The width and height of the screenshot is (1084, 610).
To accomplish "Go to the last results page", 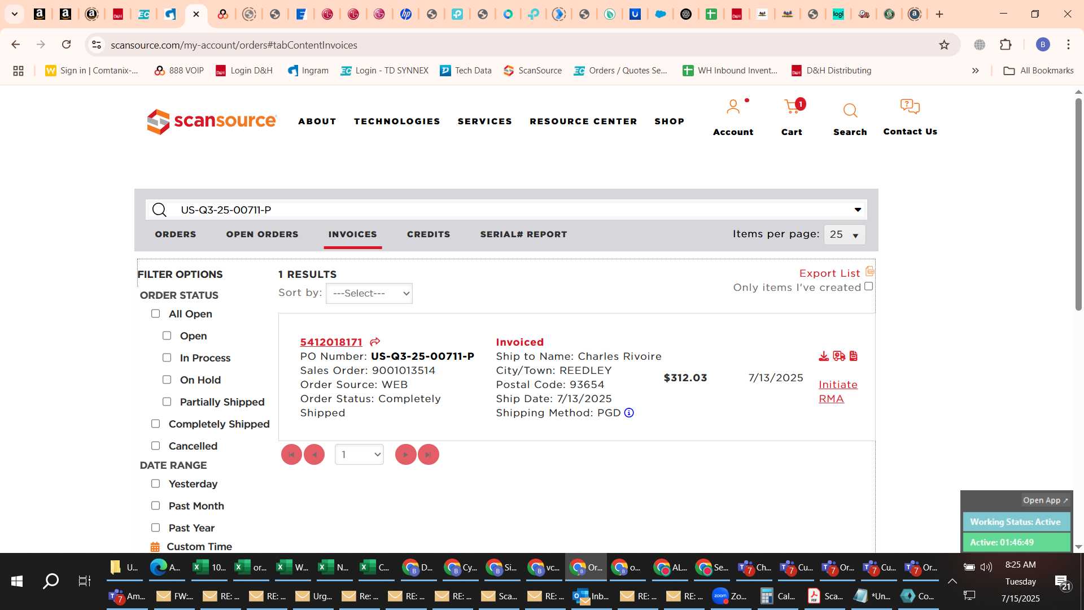I will (428, 455).
